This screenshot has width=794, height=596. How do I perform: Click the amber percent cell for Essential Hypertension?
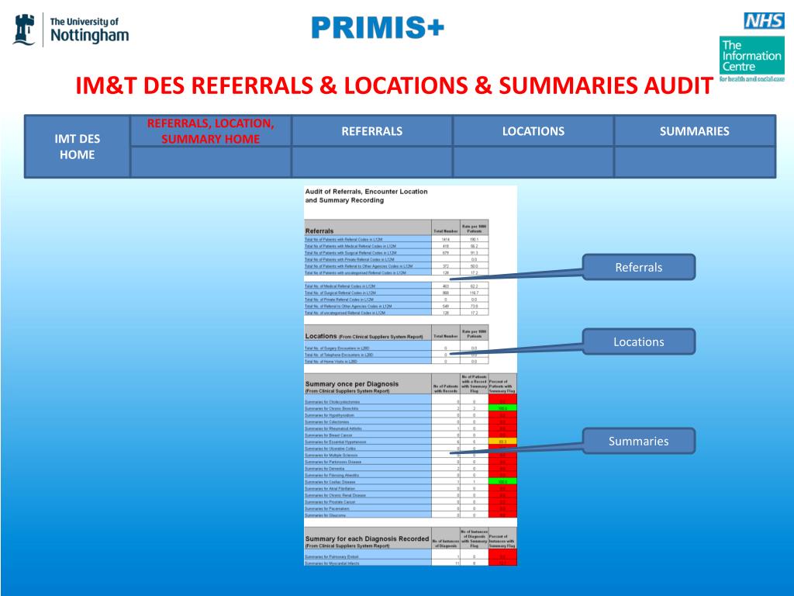502,442
